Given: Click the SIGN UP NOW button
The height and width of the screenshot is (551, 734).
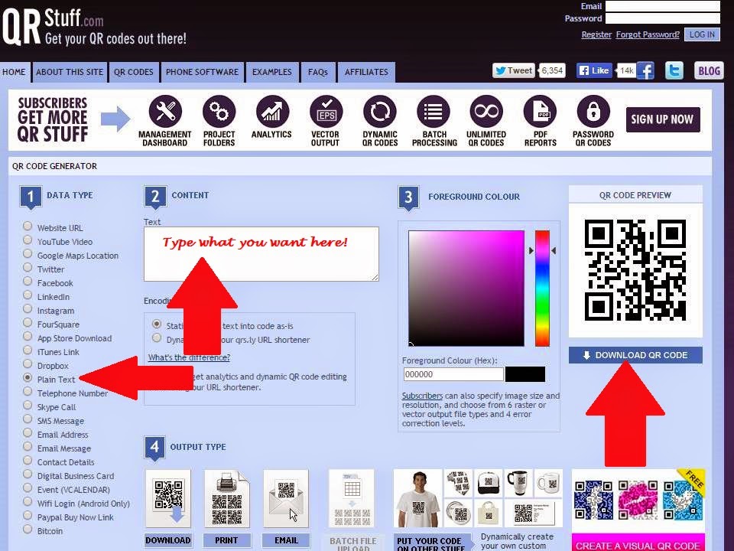Looking at the screenshot, I should (662, 119).
